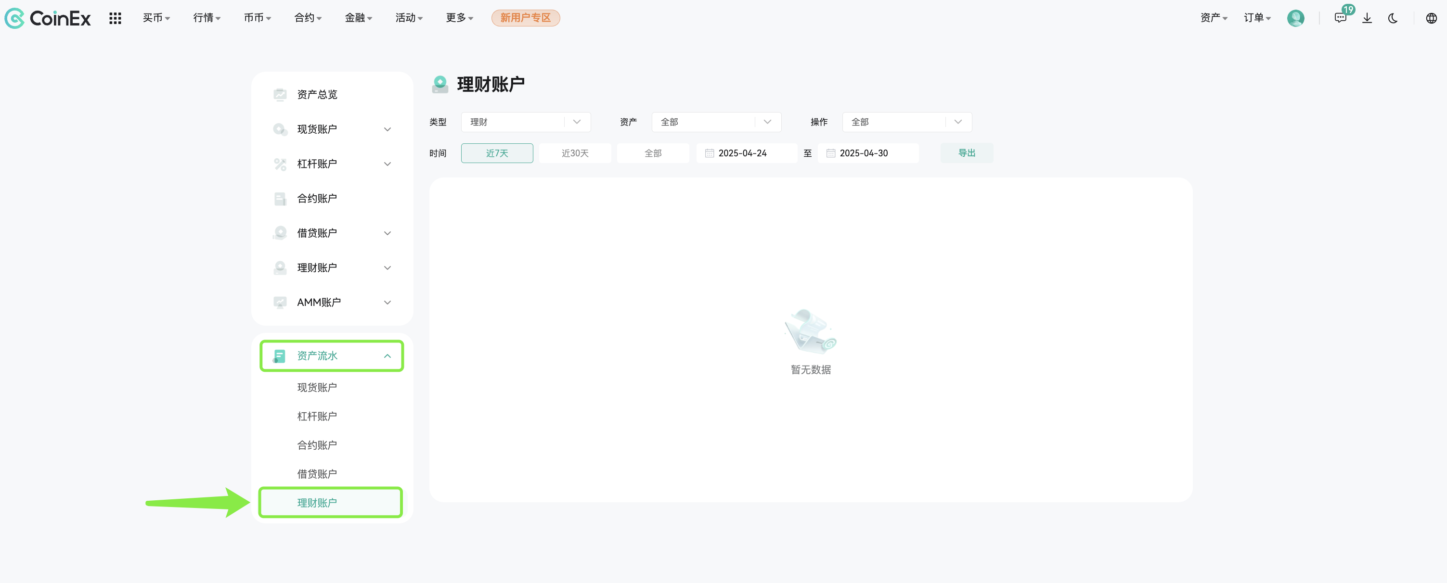Viewport: 1447px width, 583px height.
Task: Click the upper 借贷账户 sidebar icon
Action: pos(280,233)
